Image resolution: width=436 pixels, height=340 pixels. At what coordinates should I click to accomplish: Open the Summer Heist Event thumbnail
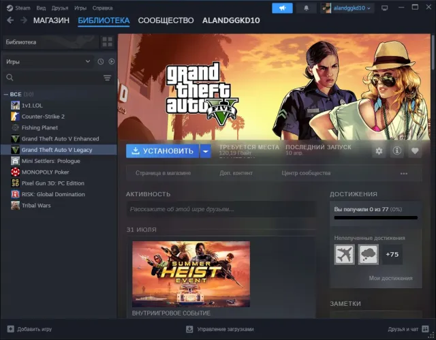coord(191,274)
